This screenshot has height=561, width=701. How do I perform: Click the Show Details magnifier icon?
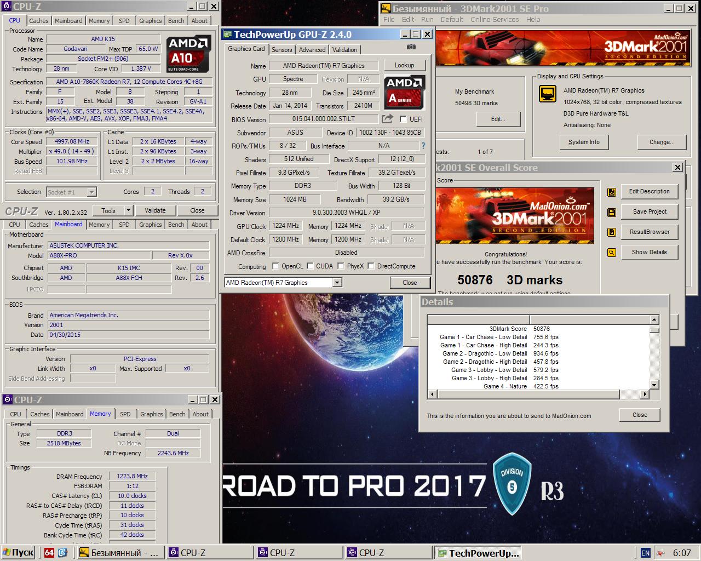(612, 253)
